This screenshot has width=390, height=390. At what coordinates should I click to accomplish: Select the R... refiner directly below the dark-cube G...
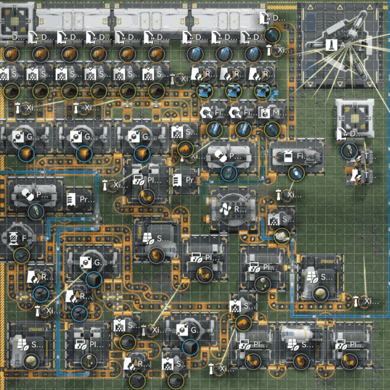coord(78,296)
